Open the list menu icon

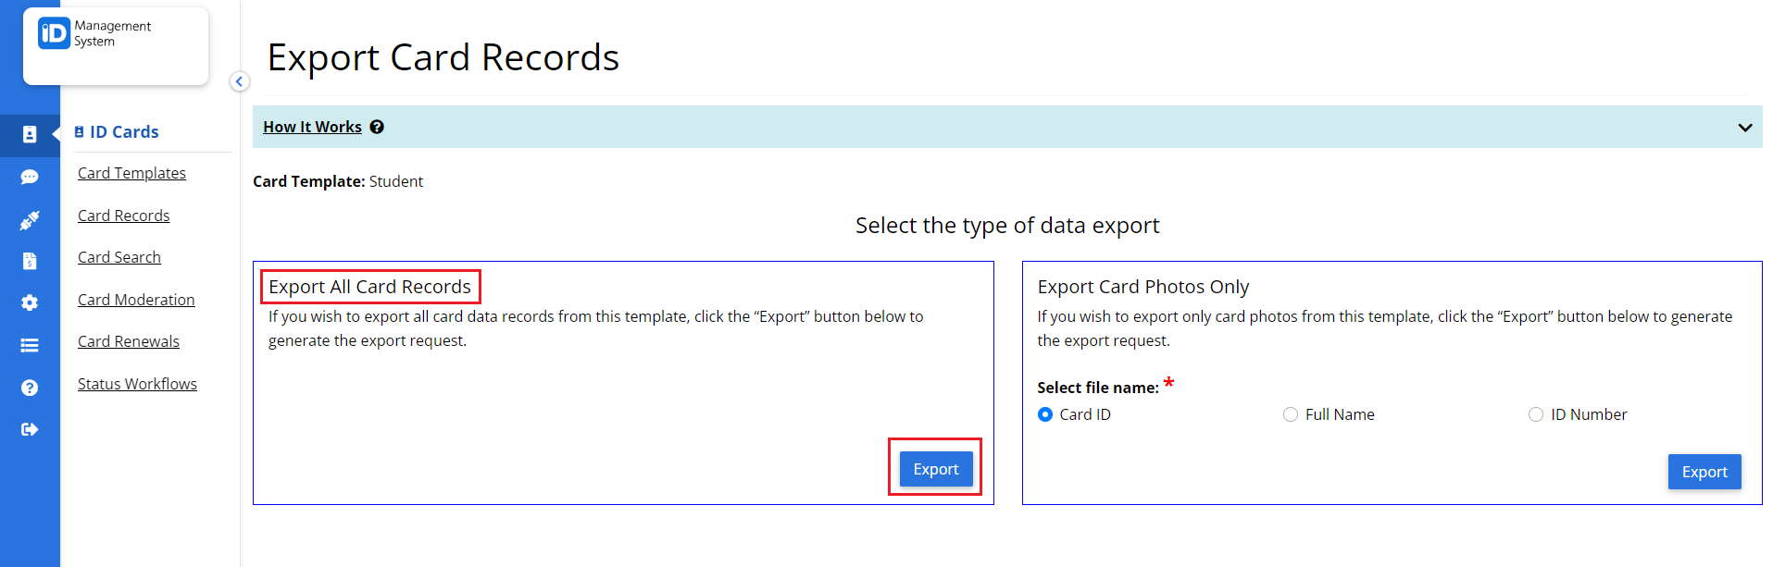(x=30, y=344)
